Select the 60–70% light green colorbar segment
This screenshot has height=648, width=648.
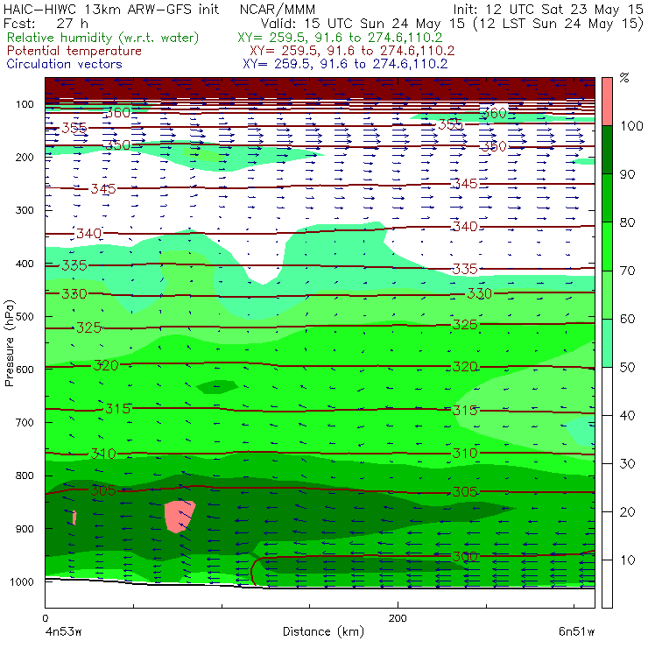click(x=607, y=294)
